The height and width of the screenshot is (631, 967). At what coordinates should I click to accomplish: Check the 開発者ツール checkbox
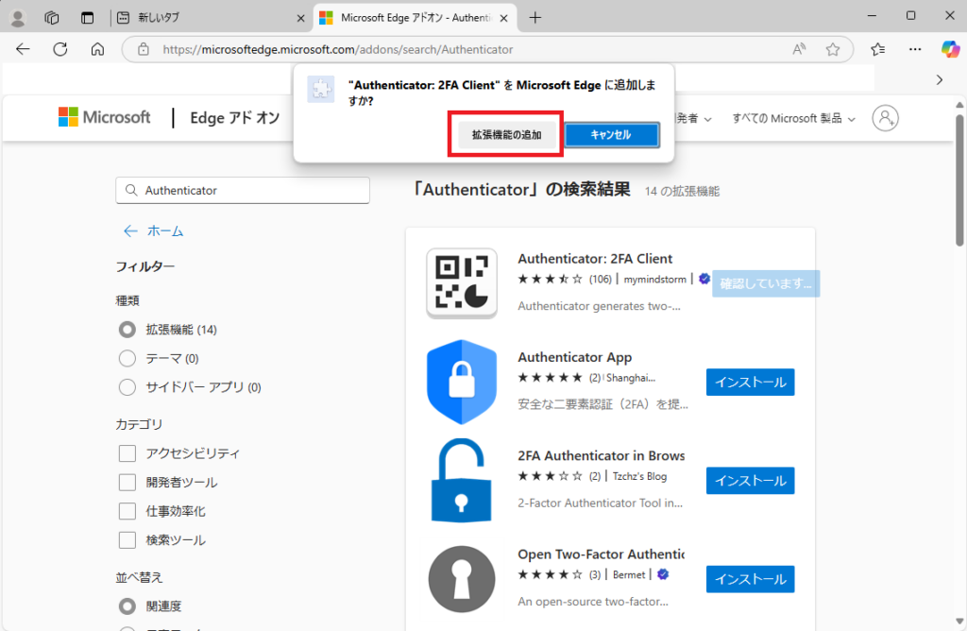coord(127,483)
